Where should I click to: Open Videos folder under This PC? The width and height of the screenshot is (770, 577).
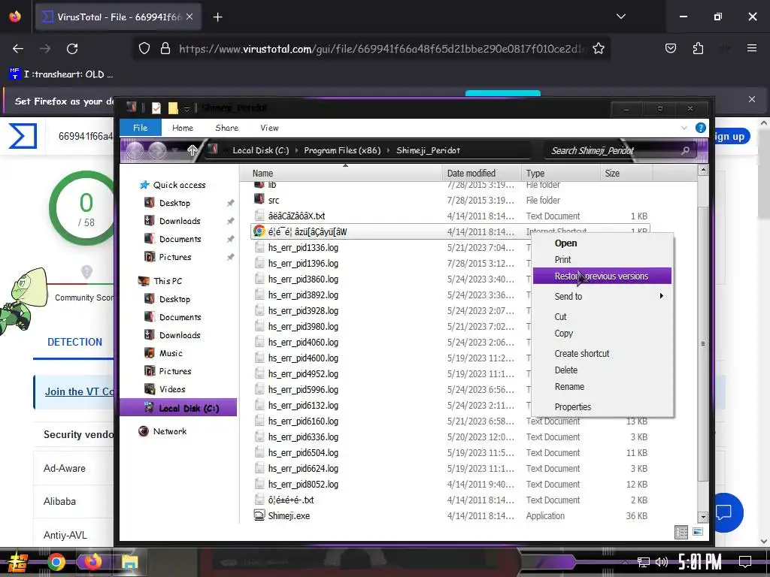click(172, 389)
